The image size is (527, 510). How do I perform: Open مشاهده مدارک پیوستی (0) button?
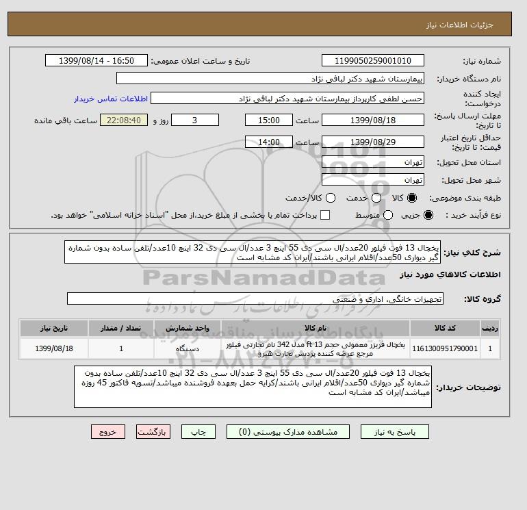[288, 432]
